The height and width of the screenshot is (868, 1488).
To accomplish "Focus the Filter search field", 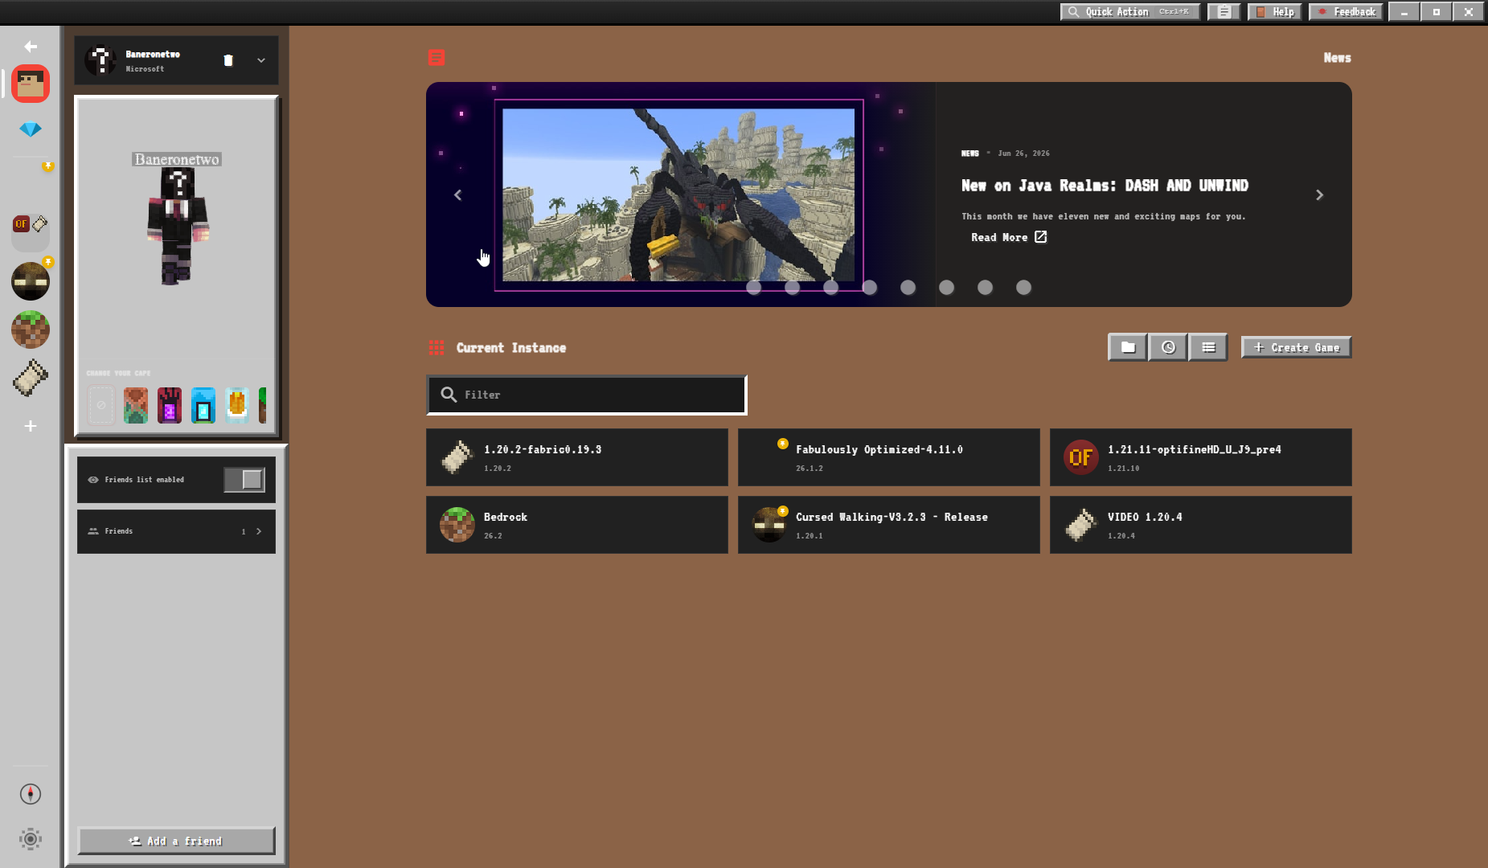I will point(587,395).
